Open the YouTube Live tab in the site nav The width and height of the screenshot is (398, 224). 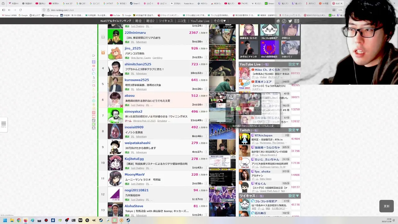tap(200, 21)
